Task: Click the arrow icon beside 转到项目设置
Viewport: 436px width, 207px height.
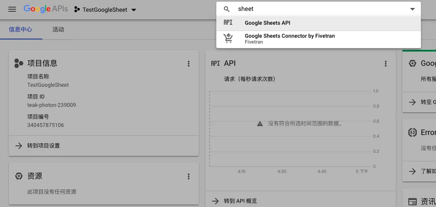Action: [x=18, y=145]
